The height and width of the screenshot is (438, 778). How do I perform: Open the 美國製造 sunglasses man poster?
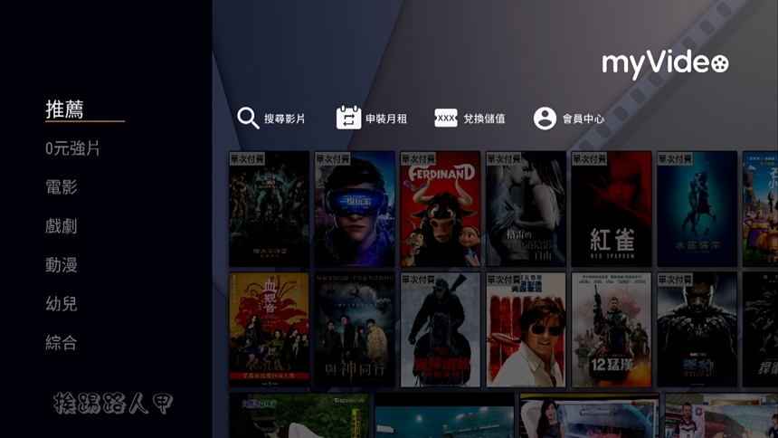click(526, 329)
